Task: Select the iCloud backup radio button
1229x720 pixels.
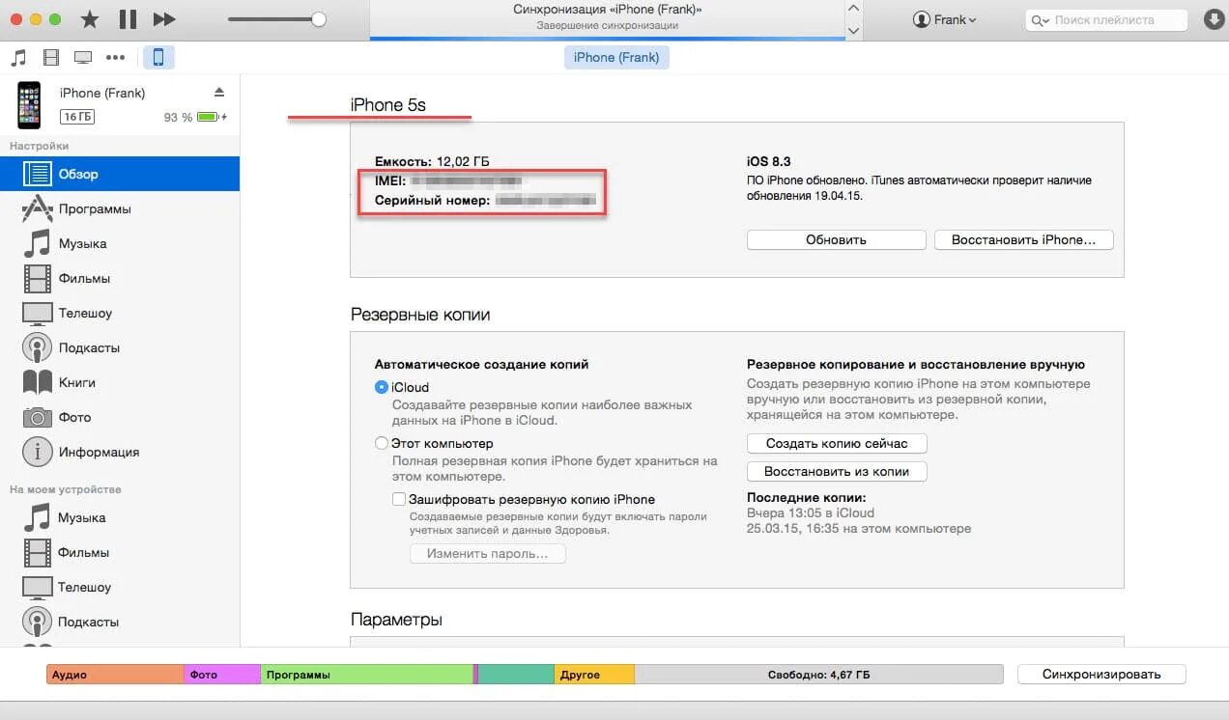Action: 381,387
